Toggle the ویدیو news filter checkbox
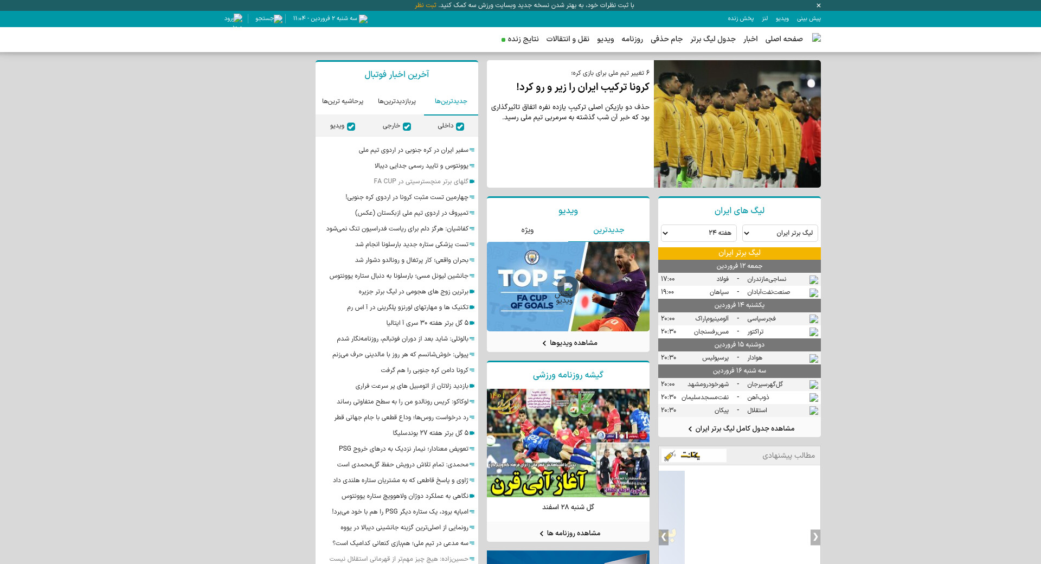 coord(351,126)
